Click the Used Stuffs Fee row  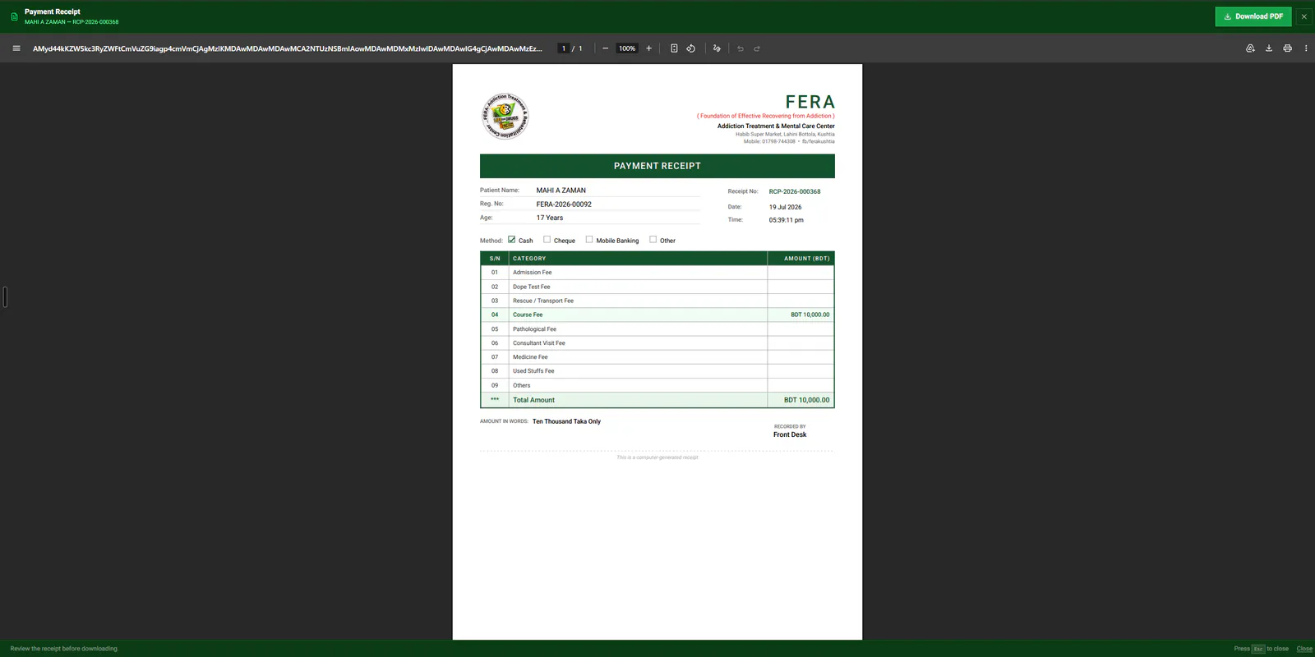point(657,371)
